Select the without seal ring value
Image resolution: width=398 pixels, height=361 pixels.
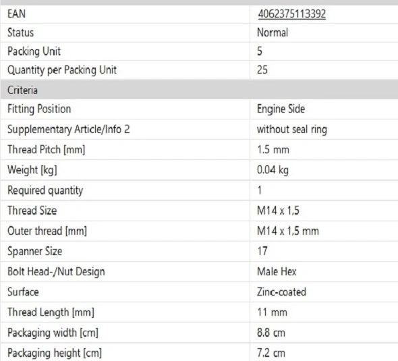292,130
